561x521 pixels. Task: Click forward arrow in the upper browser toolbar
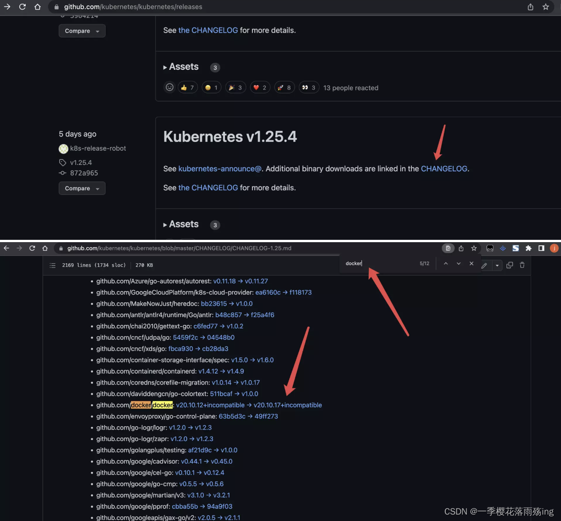7,7
